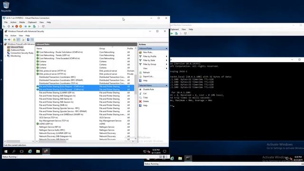The width and height of the screenshot is (304, 171).
Task: Click Copy under Selected Items
Action: [x=145, y=97]
